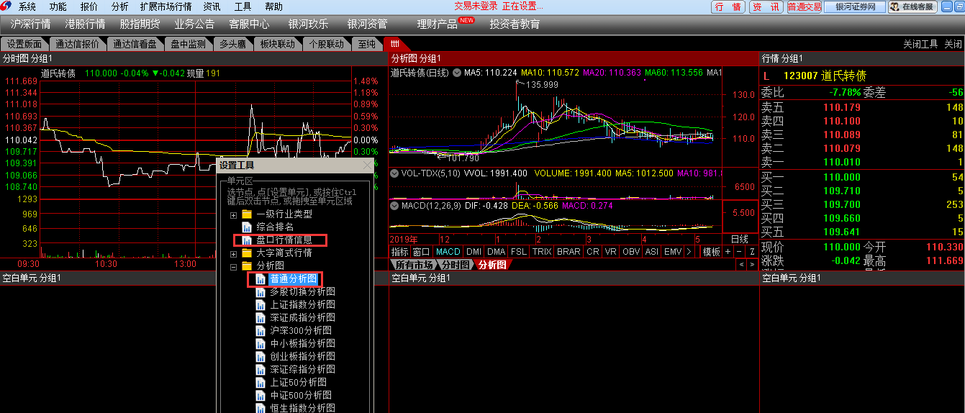Open 普通交易 trading button
Viewport: 965px width, 413px height.
coord(804,7)
